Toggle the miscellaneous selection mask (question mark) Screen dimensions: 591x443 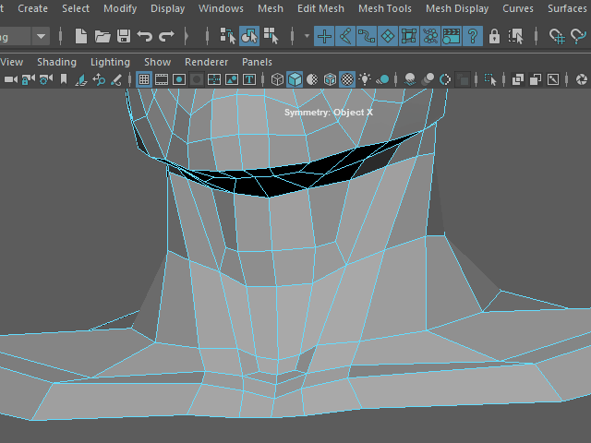point(473,37)
